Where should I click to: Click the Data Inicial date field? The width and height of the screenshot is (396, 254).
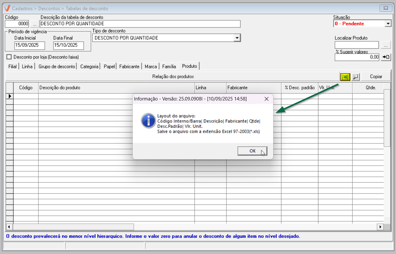(x=30, y=45)
